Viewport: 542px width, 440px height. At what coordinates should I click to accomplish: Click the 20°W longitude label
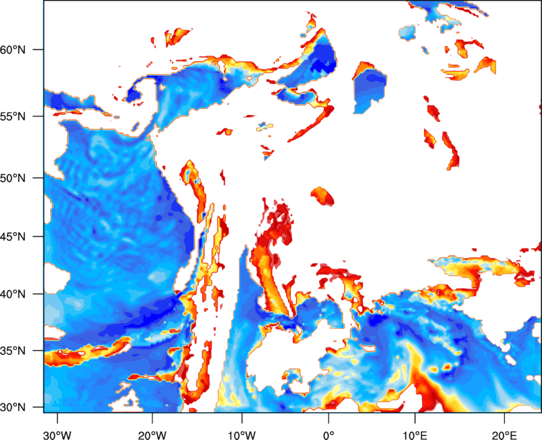(x=152, y=435)
